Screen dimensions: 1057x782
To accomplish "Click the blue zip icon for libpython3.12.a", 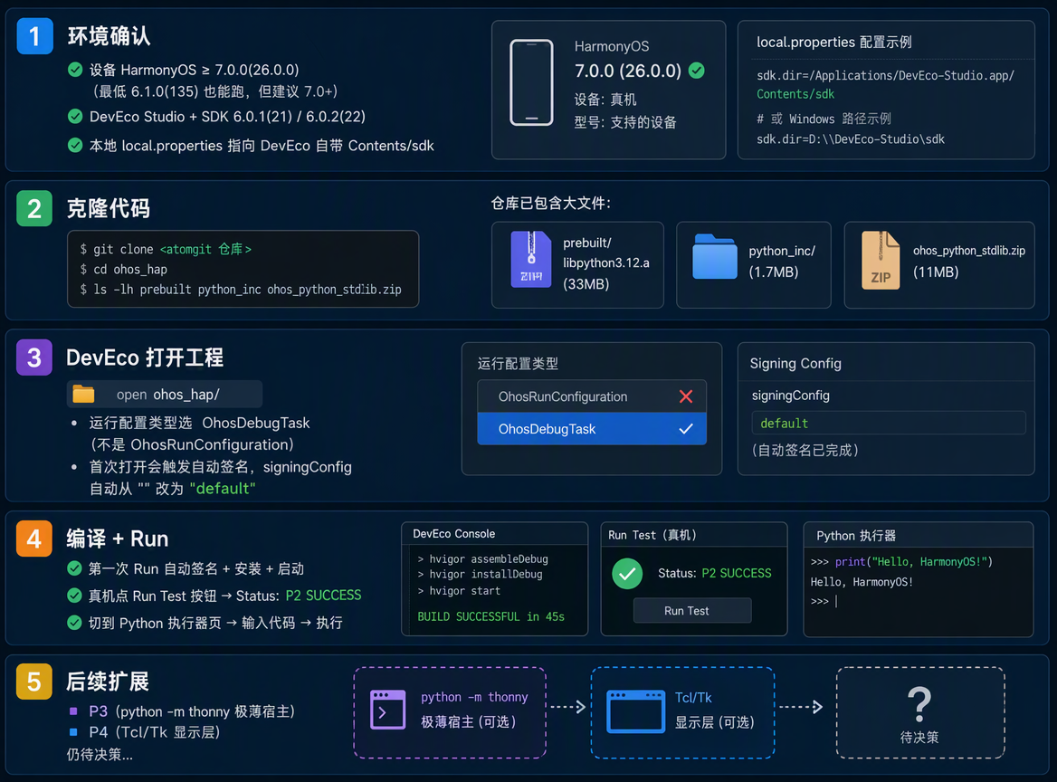I will 530,260.
